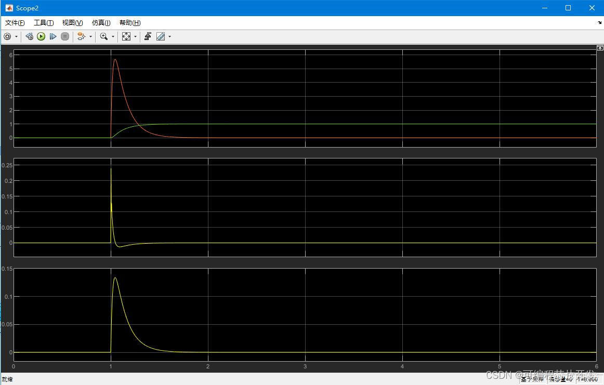Expand dropdown arrow beside highlight block icon
This screenshot has width=604, height=385.
pos(90,36)
